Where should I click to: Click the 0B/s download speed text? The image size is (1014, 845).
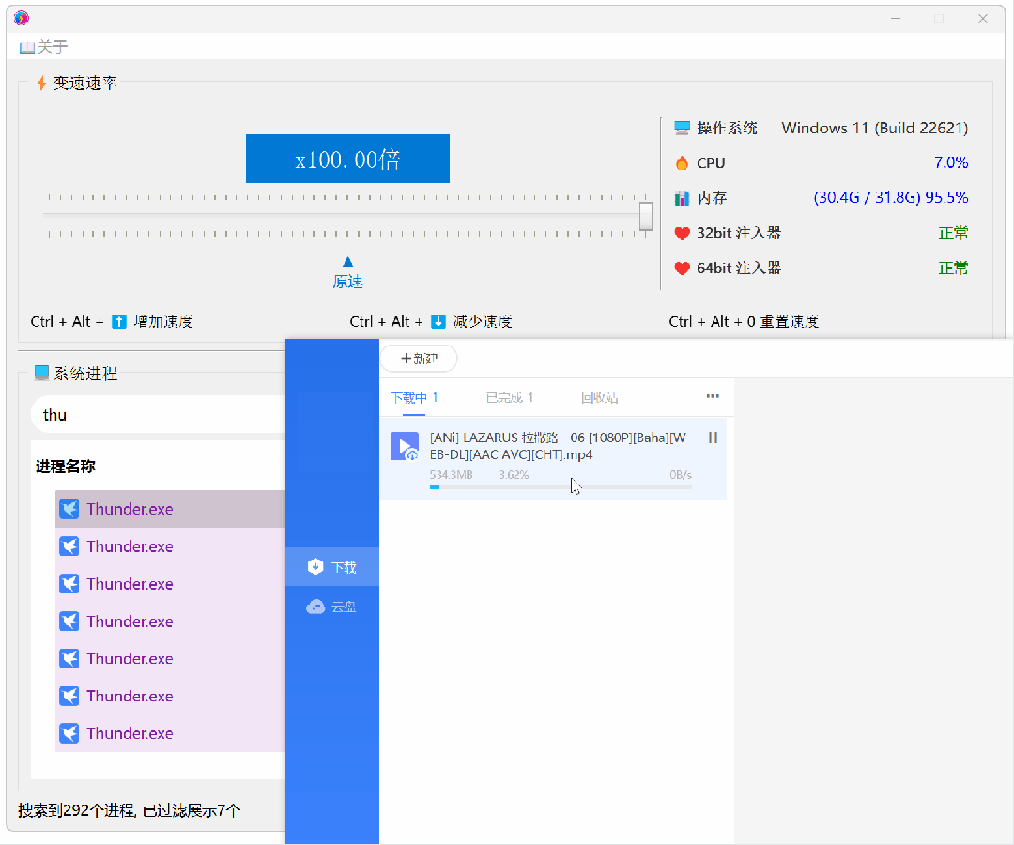tap(681, 474)
